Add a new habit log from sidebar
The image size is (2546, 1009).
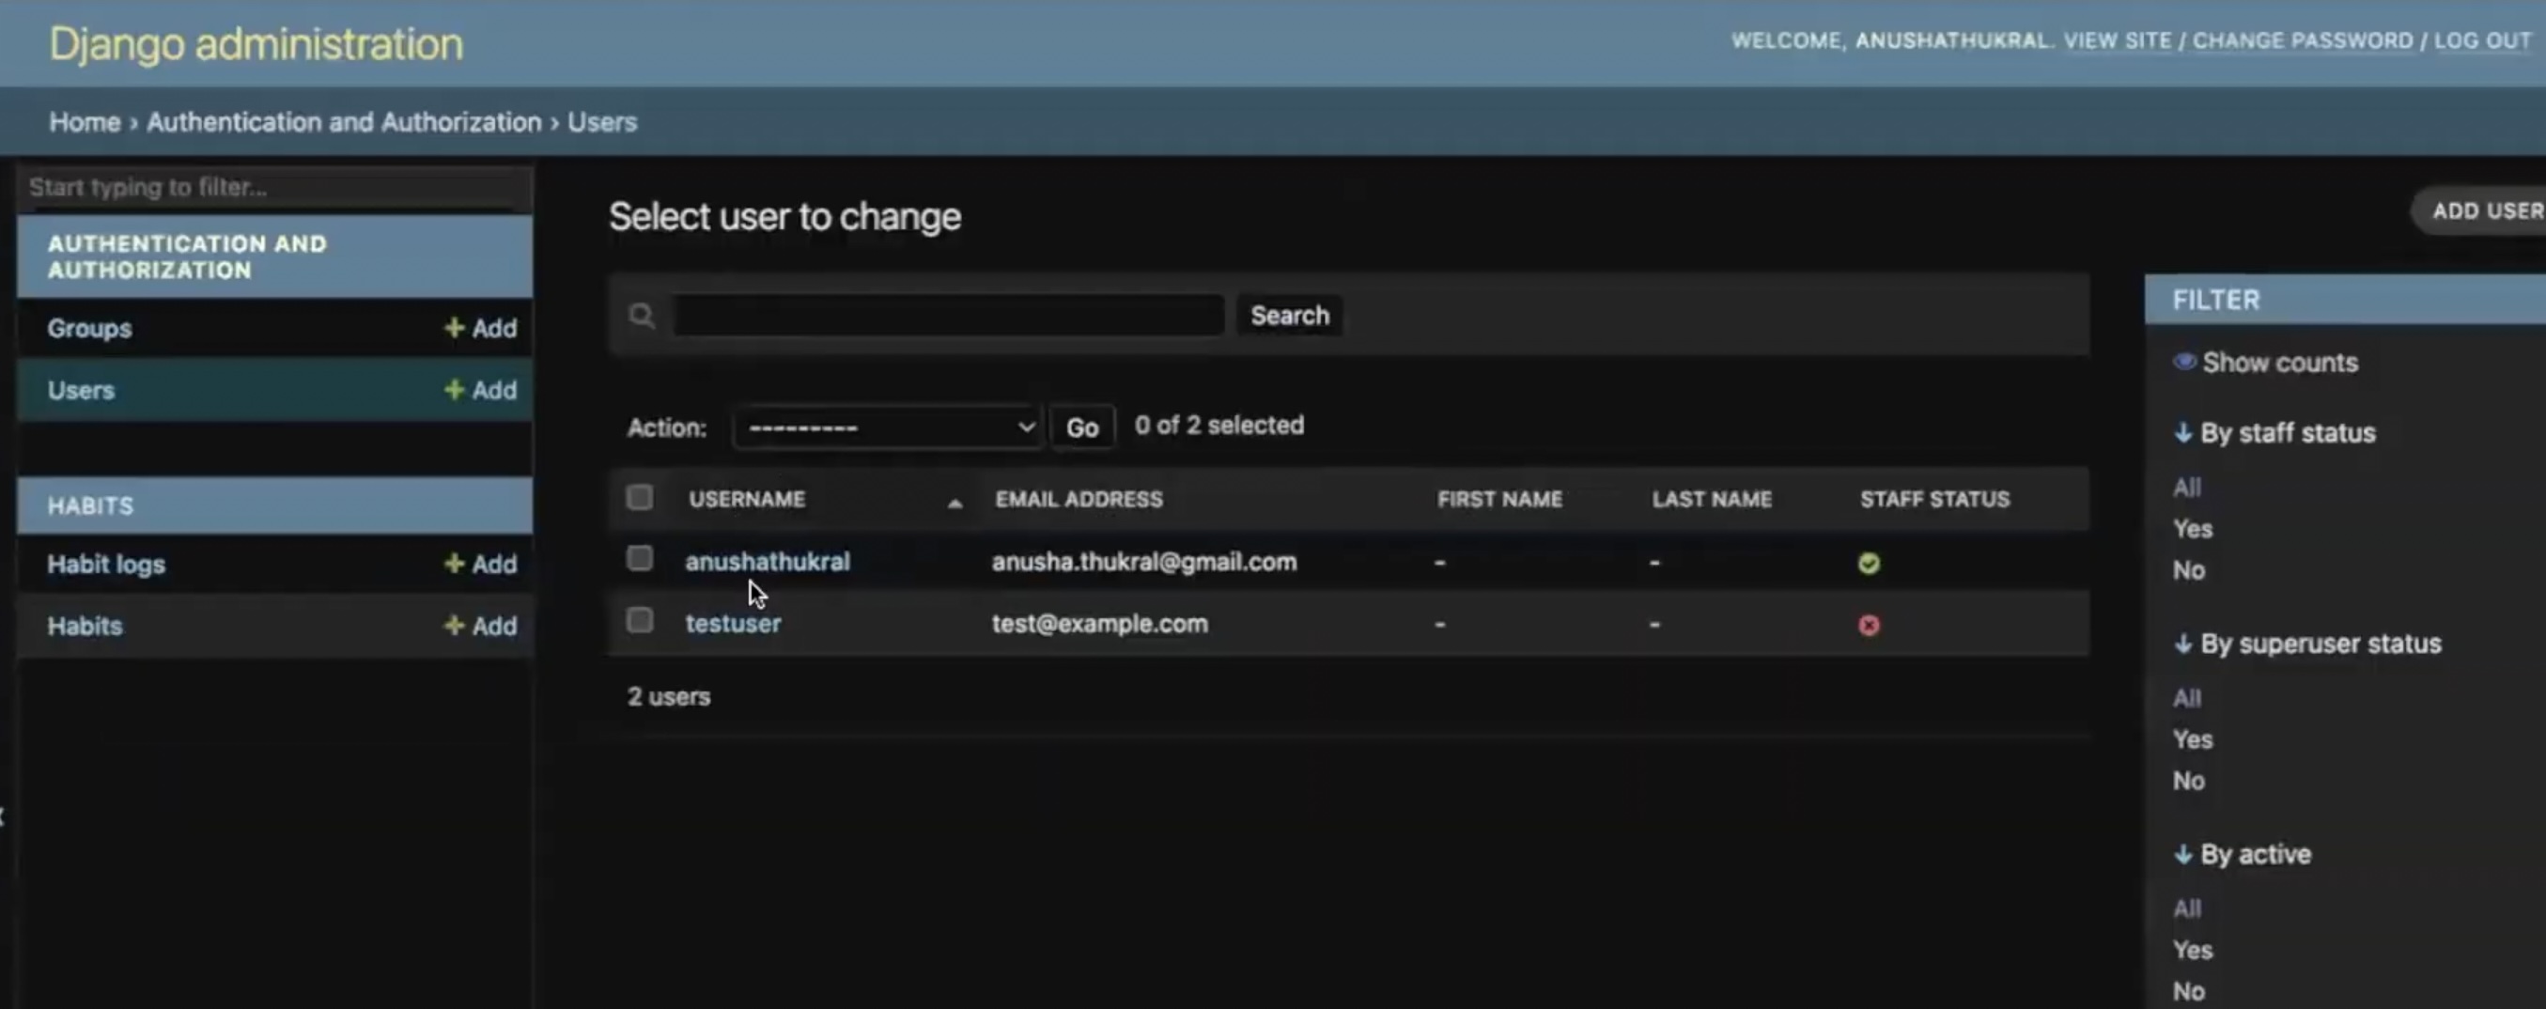pyautogui.click(x=480, y=565)
